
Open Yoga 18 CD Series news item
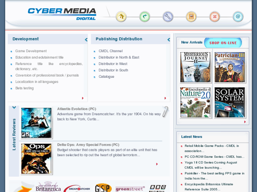point(211,165)
